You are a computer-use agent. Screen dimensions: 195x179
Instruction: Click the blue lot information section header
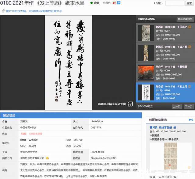[71, 115]
